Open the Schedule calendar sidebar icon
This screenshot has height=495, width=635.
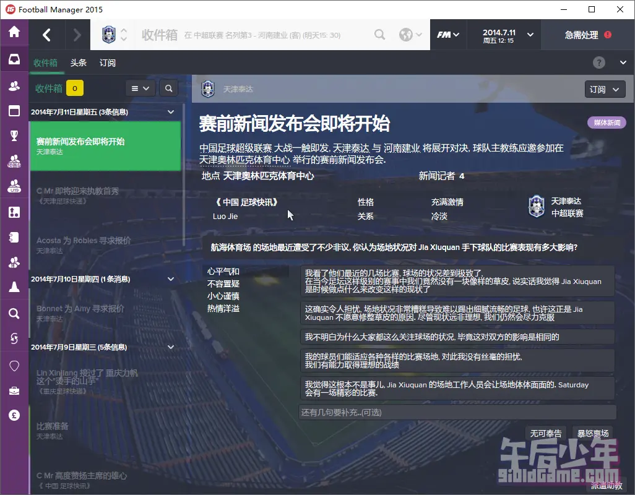pyautogui.click(x=14, y=111)
